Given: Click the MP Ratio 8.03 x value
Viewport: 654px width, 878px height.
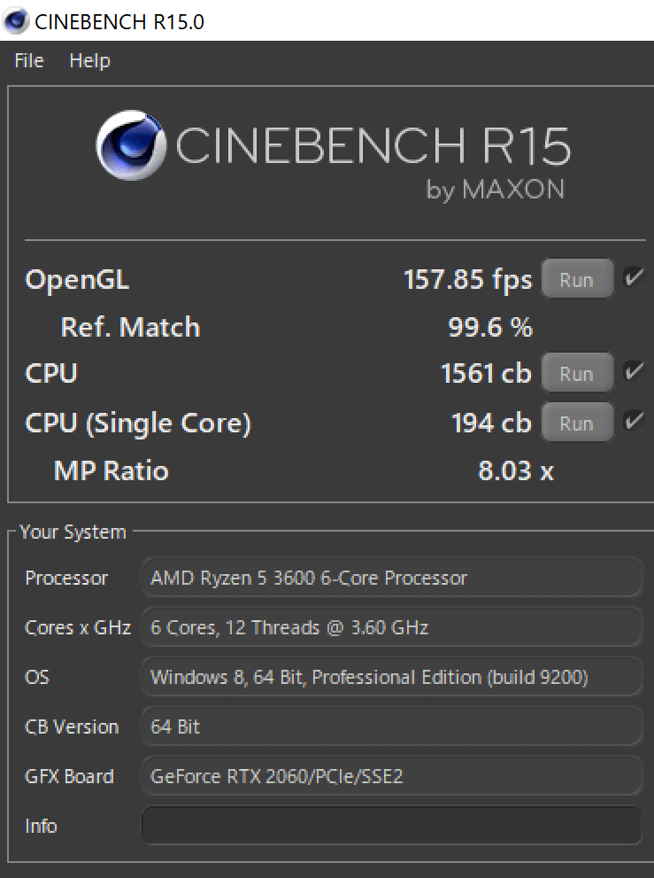Looking at the screenshot, I should tap(515, 470).
